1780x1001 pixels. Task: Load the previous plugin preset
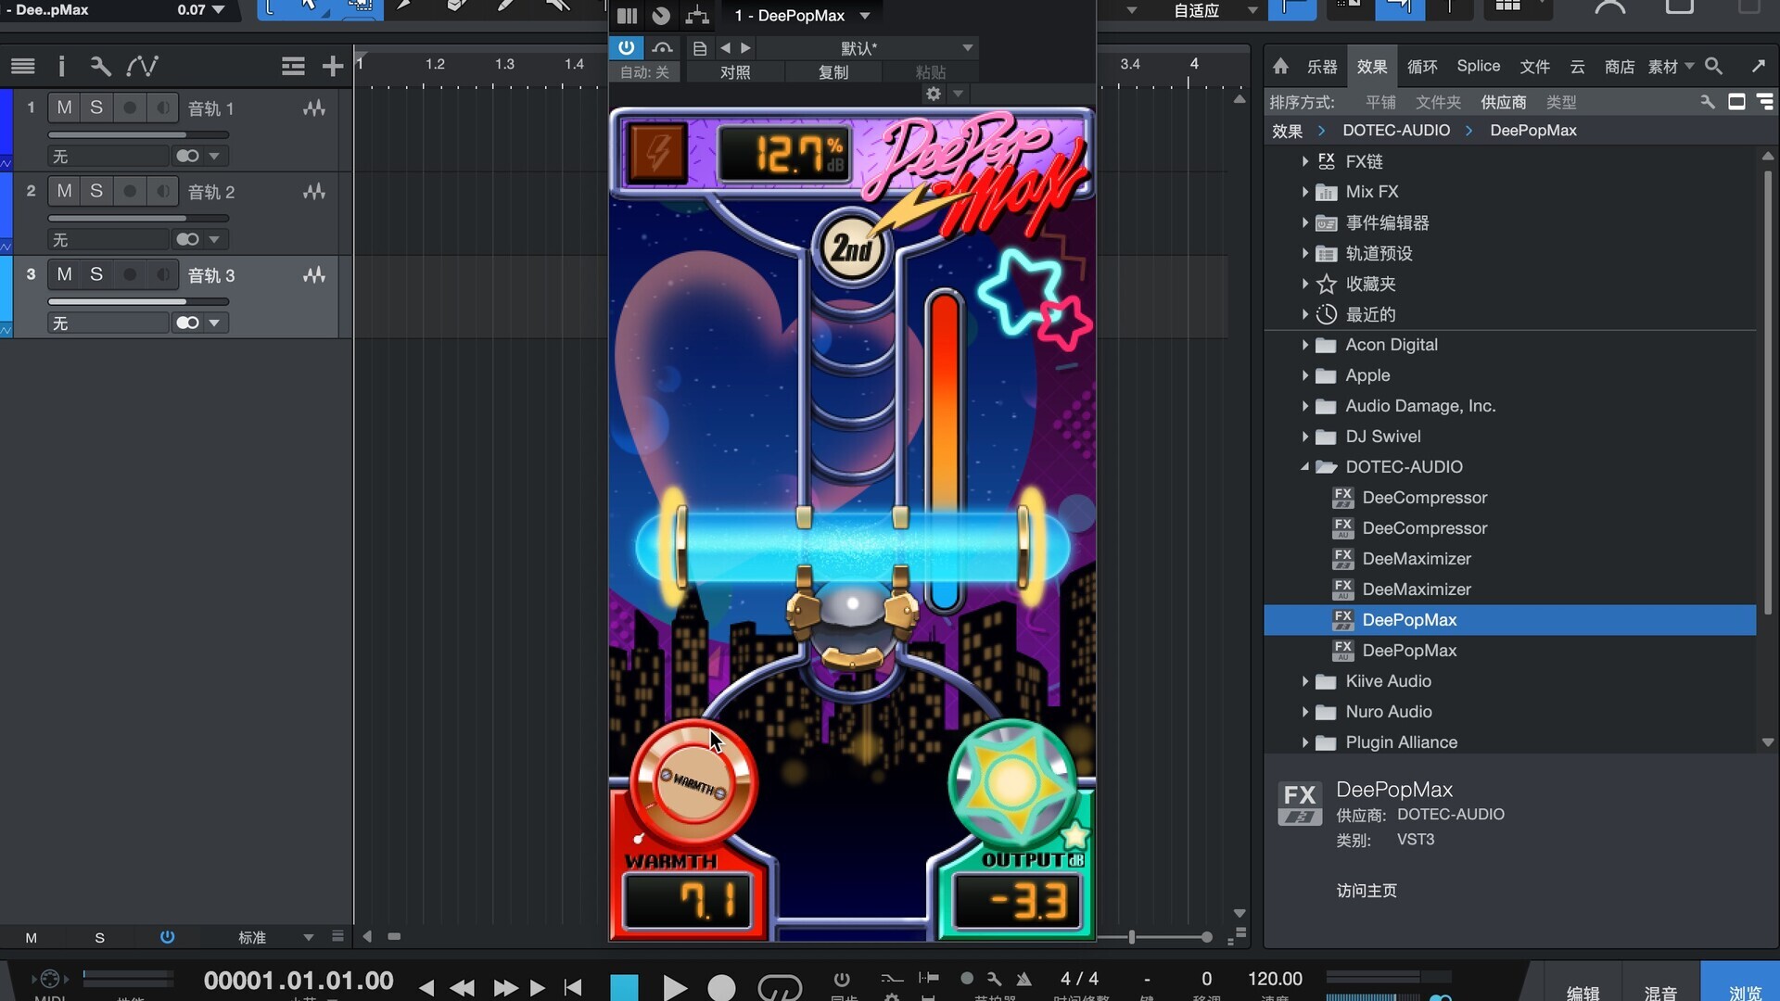pos(726,48)
